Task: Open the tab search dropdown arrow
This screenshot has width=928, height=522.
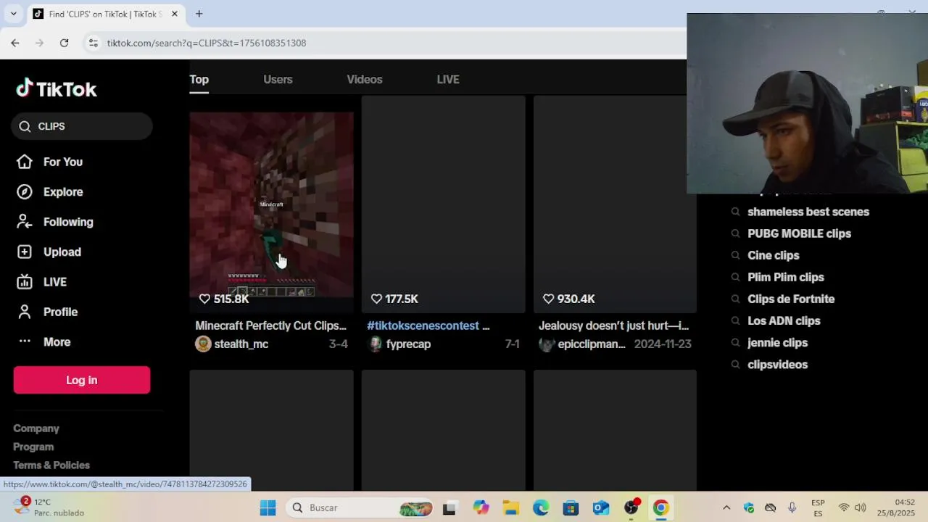Action: point(13,14)
